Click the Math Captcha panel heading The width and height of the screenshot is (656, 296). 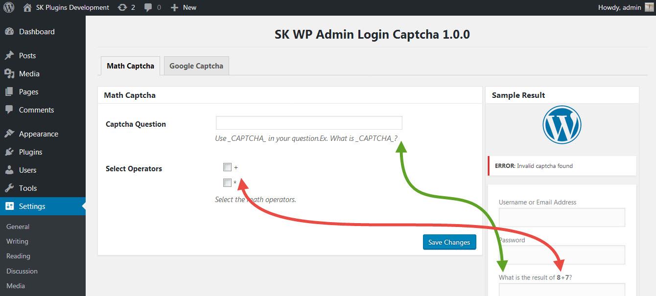(x=130, y=95)
